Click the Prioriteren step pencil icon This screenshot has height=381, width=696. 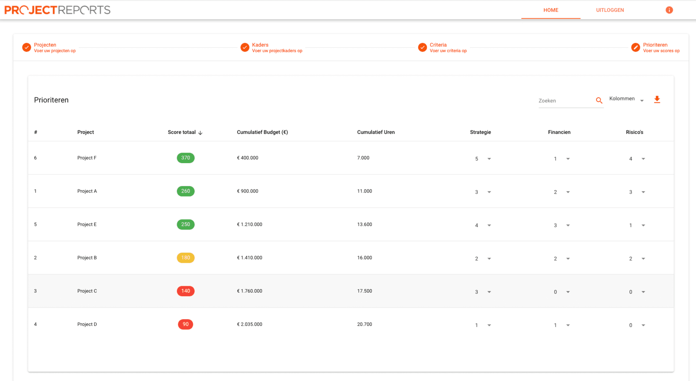point(636,47)
